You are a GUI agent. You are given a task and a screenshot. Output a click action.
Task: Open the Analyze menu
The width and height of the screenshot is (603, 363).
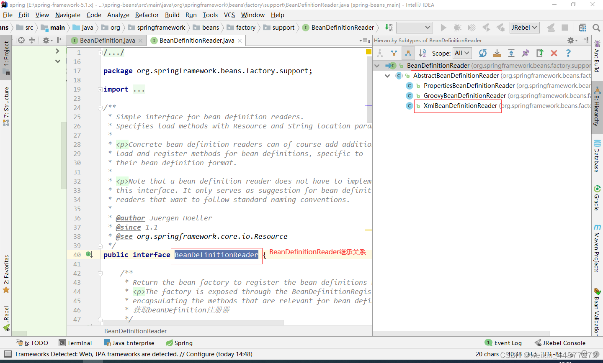[x=118, y=15]
